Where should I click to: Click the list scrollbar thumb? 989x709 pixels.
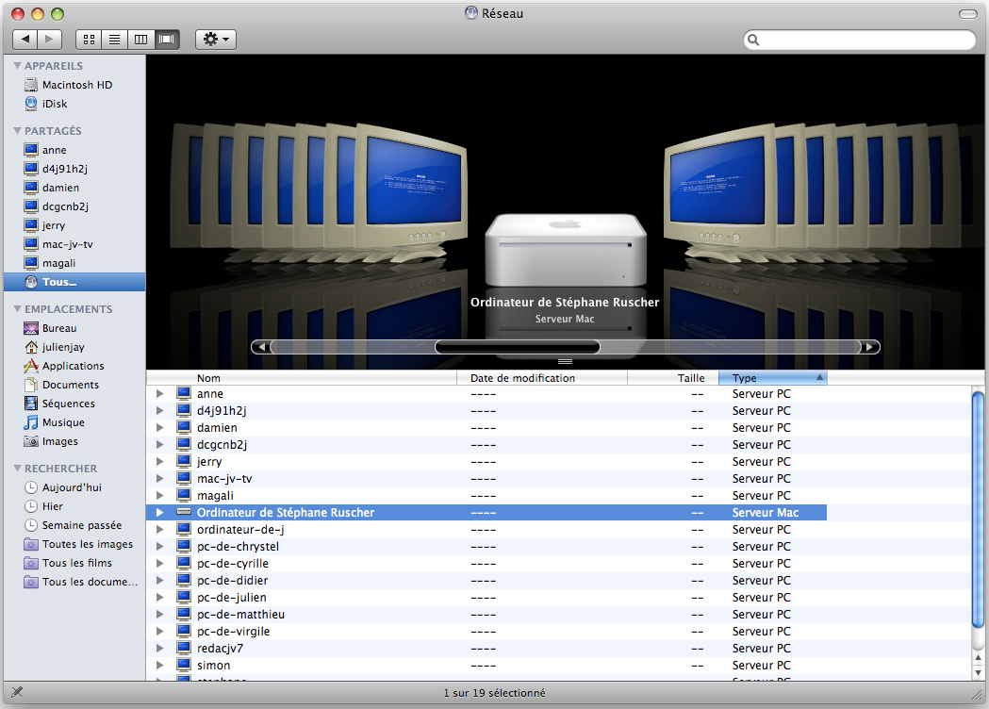coord(978,510)
